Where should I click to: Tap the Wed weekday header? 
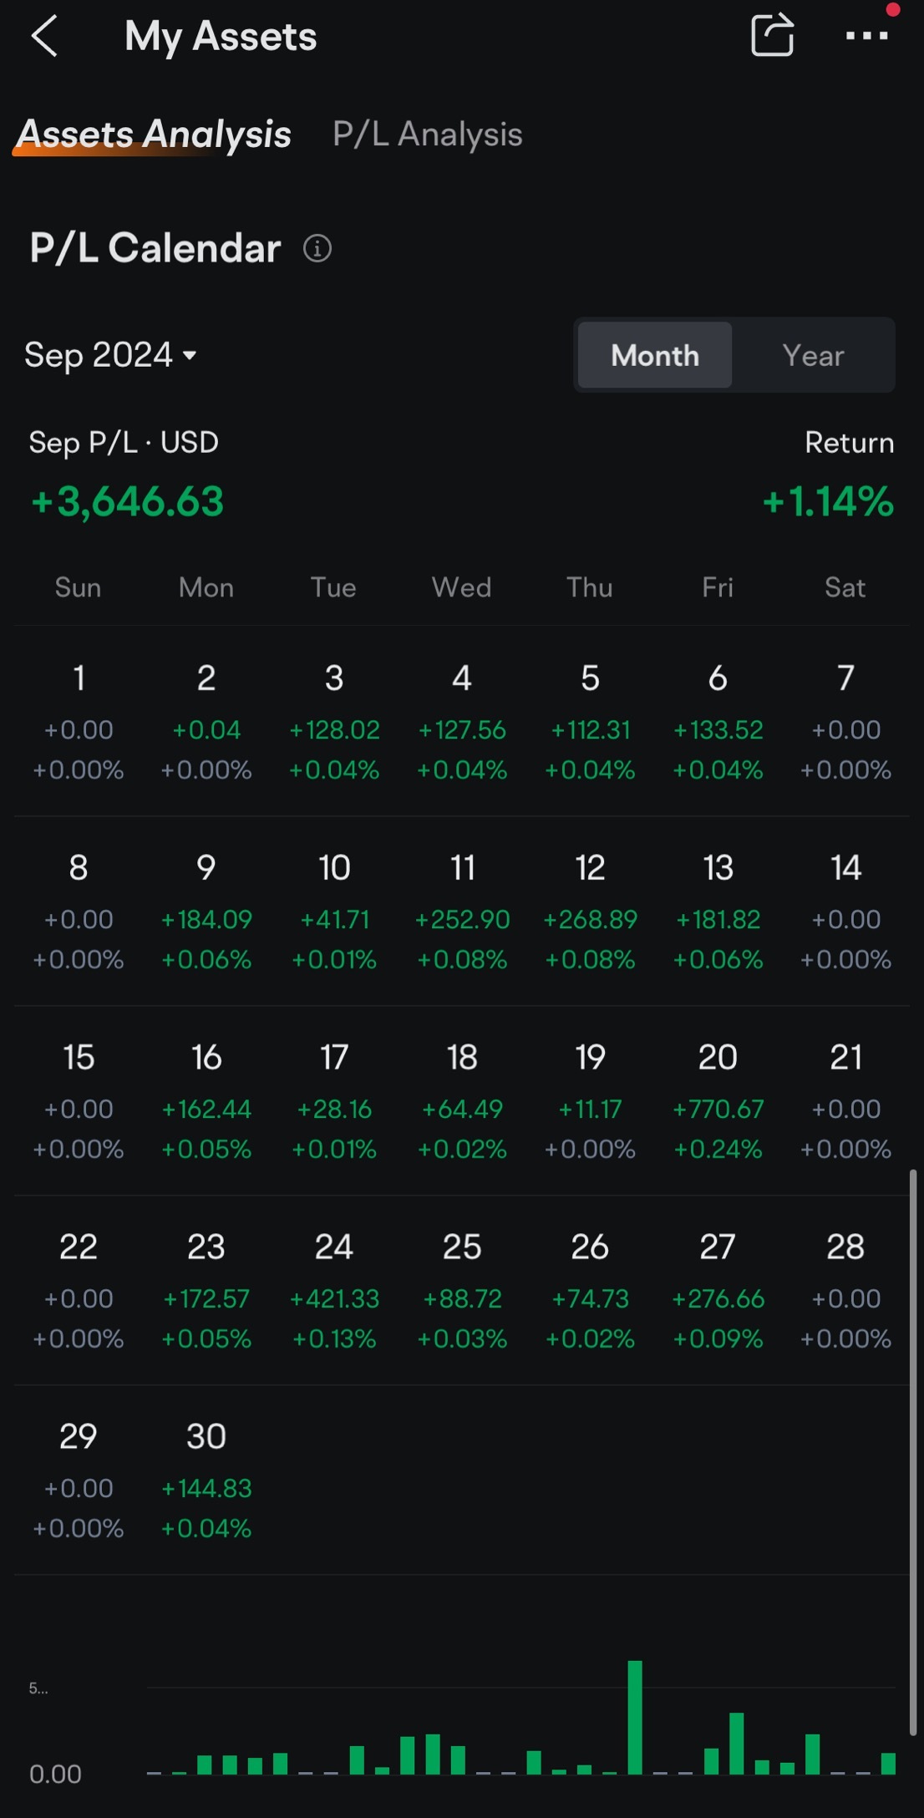(462, 587)
